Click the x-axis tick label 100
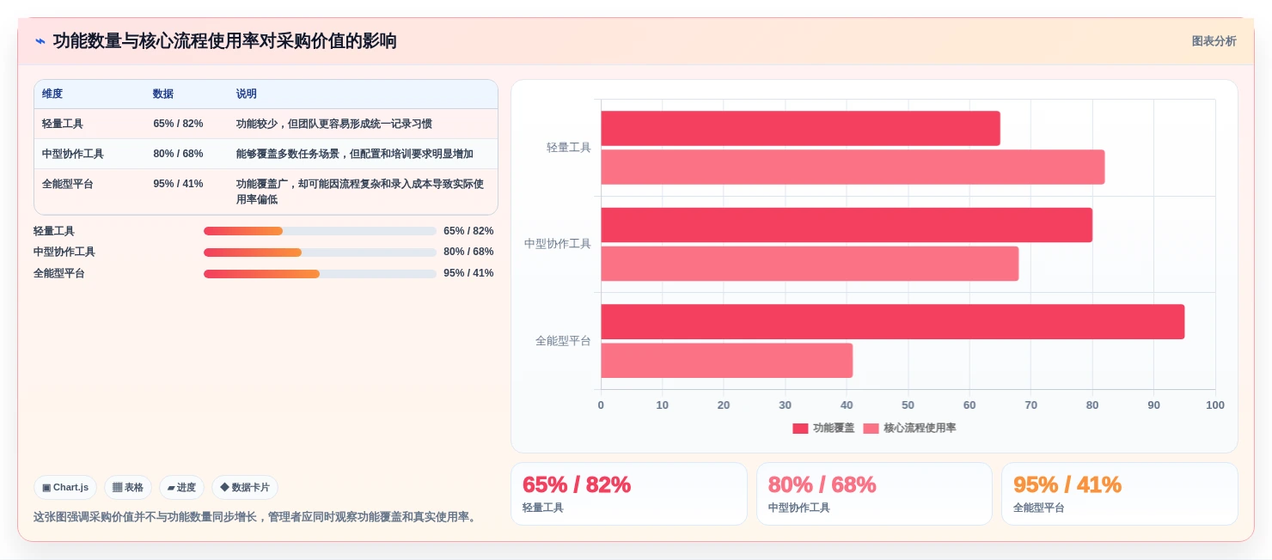This screenshot has height=560, width=1272. click(x=1215, y=405)
